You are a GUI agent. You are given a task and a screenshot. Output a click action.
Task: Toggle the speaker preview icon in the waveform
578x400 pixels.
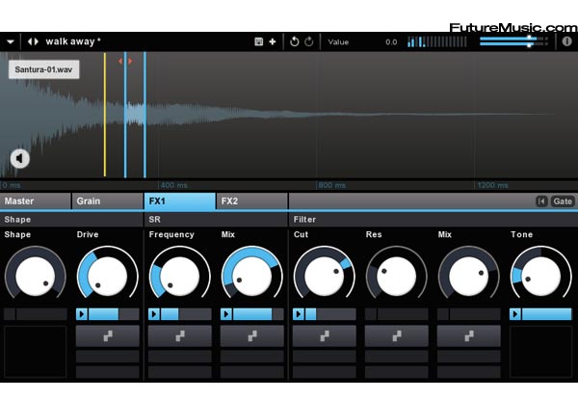point(20,158)
